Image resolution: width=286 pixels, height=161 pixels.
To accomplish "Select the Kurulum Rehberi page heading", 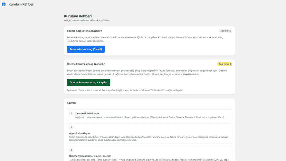I will pyautogui.click(x=78, y=16).
